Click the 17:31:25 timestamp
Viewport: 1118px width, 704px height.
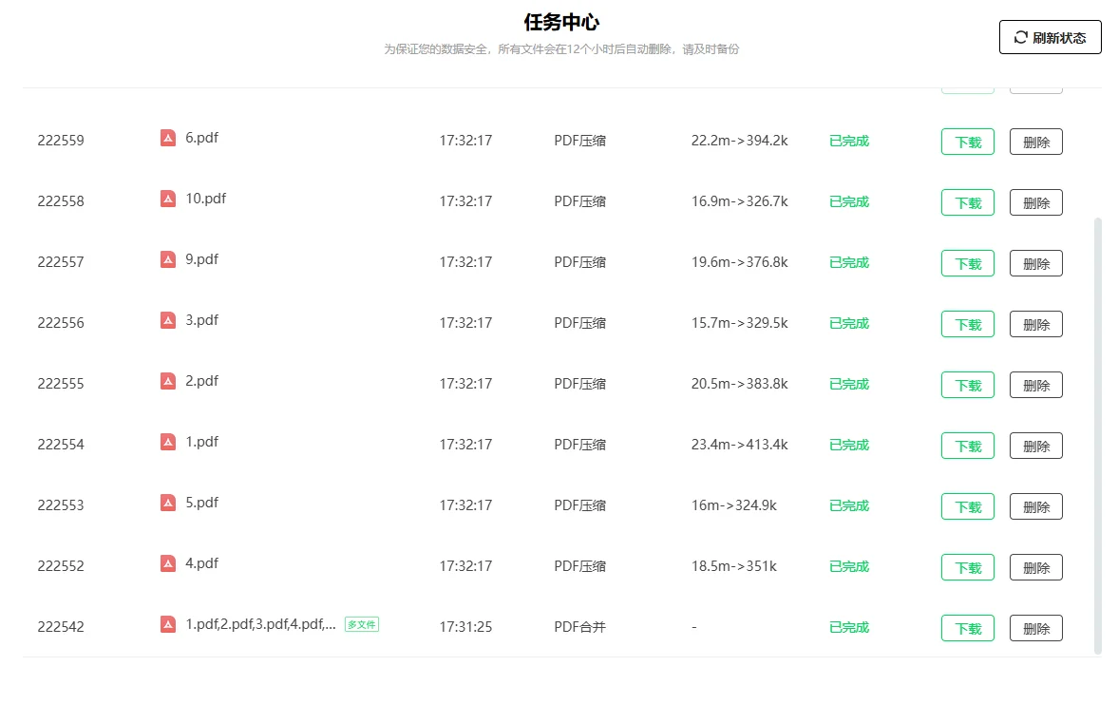tap(465, 627)
